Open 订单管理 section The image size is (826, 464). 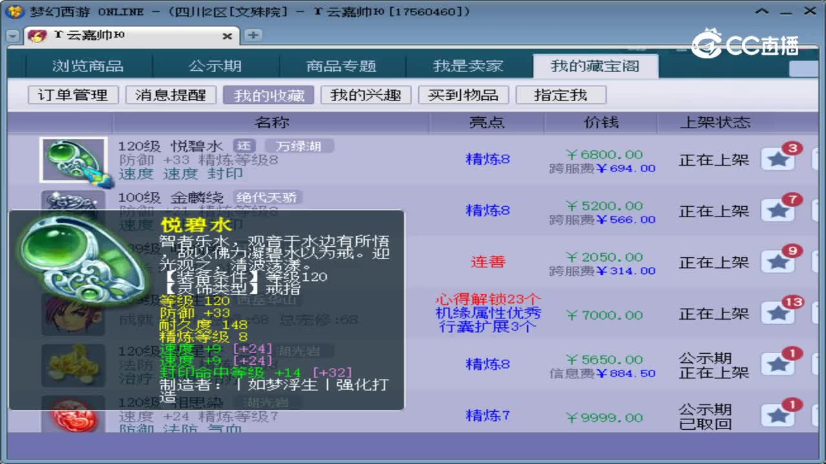(x=73, y=95)
